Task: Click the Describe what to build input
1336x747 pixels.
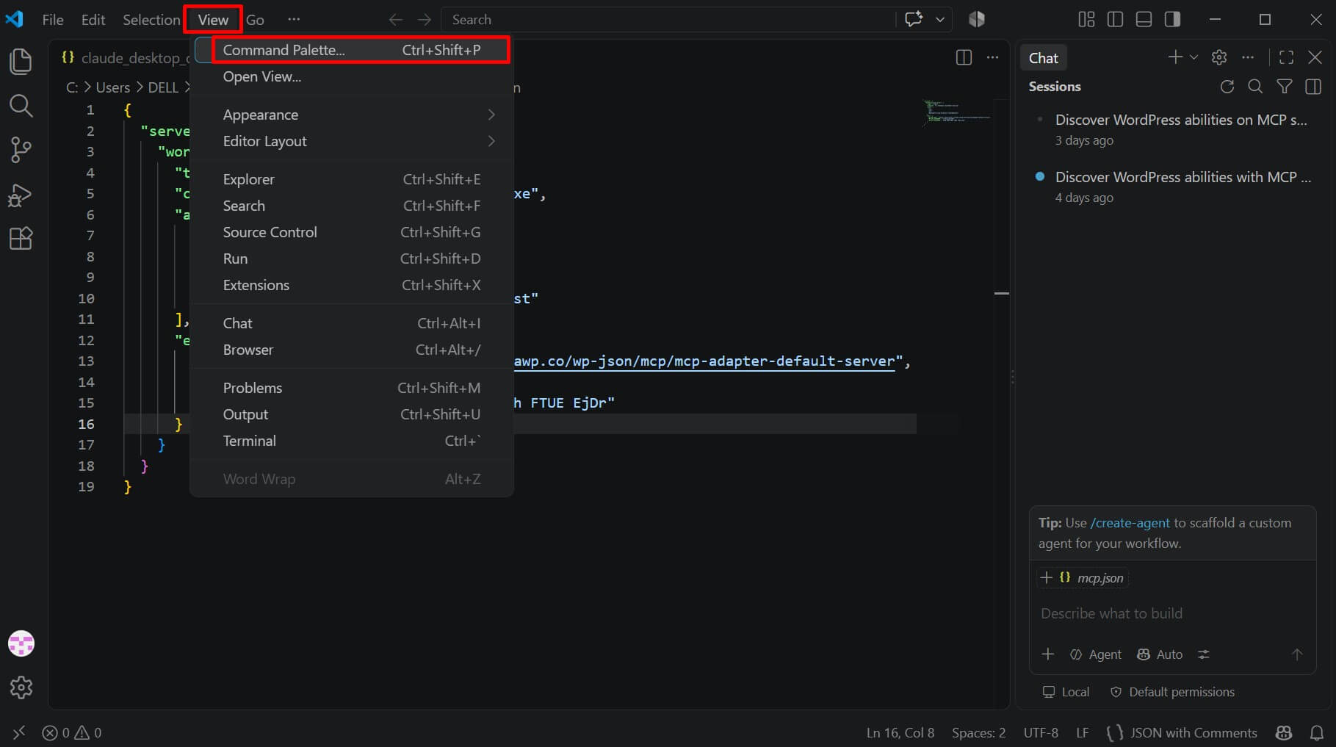Action: [x=1171, y=613]
